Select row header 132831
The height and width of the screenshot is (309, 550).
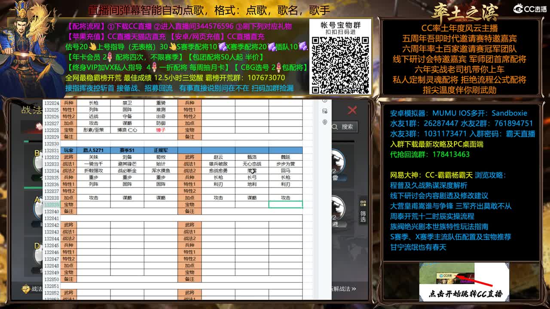pos(52,151)
